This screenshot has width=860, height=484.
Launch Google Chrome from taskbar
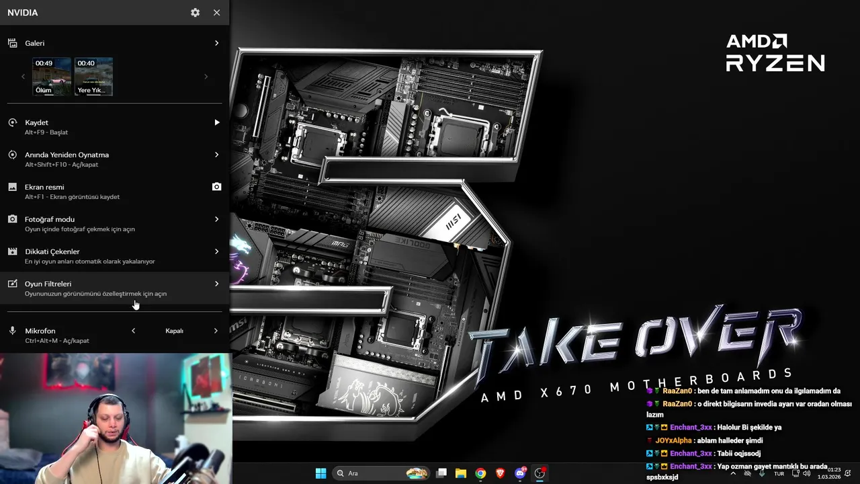click(480, 473)
